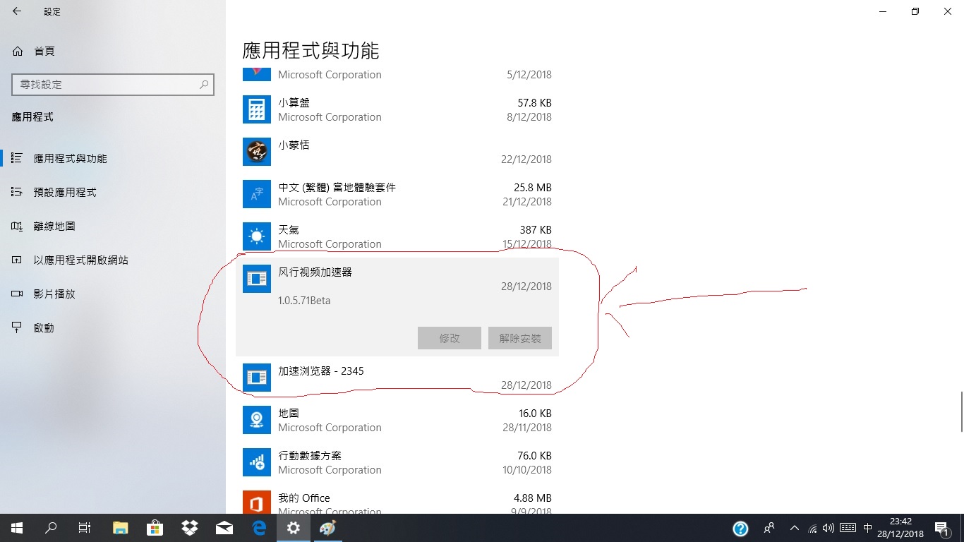Open 離線地圖 settings page
Viewport: 964px width, 542px height.
click(x=113, y=226)
